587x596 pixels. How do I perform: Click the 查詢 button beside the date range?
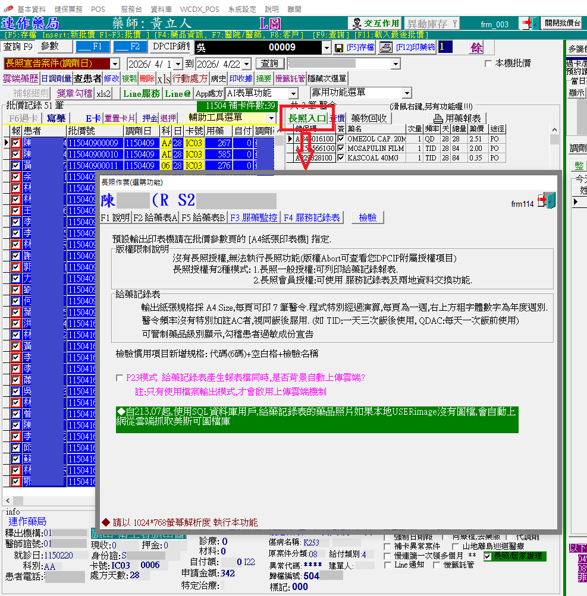point(269,64)
